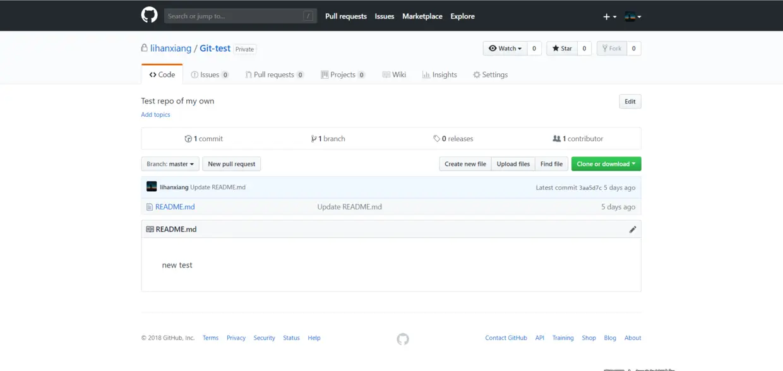
Task: Open the GitHub Octocat logo home
Action: [x=149, y=15]
